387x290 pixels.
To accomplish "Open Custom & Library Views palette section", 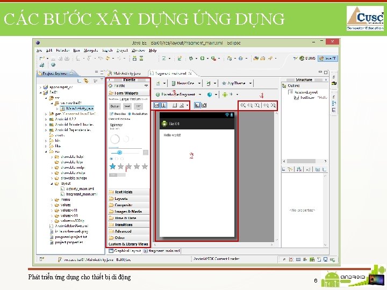I will 128,244.
